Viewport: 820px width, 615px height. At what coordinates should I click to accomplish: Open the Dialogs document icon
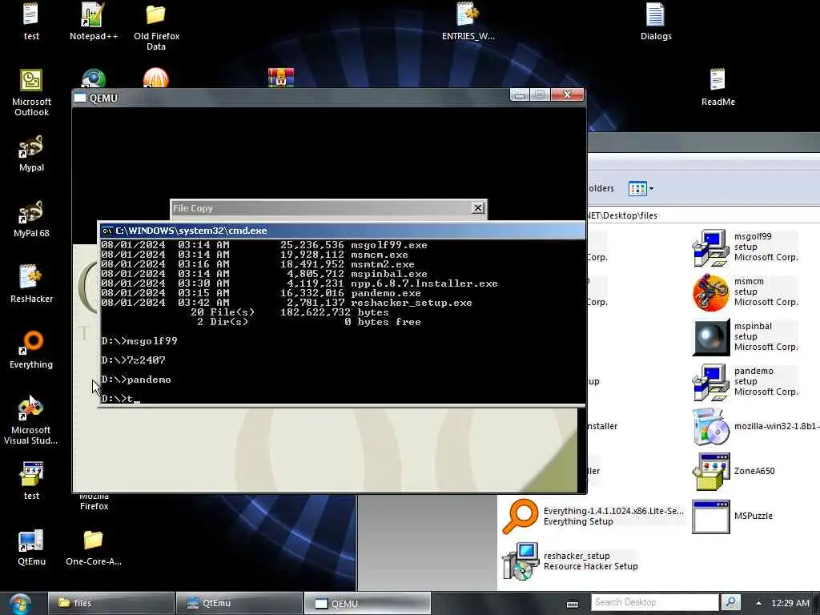[x=656, y=22]
